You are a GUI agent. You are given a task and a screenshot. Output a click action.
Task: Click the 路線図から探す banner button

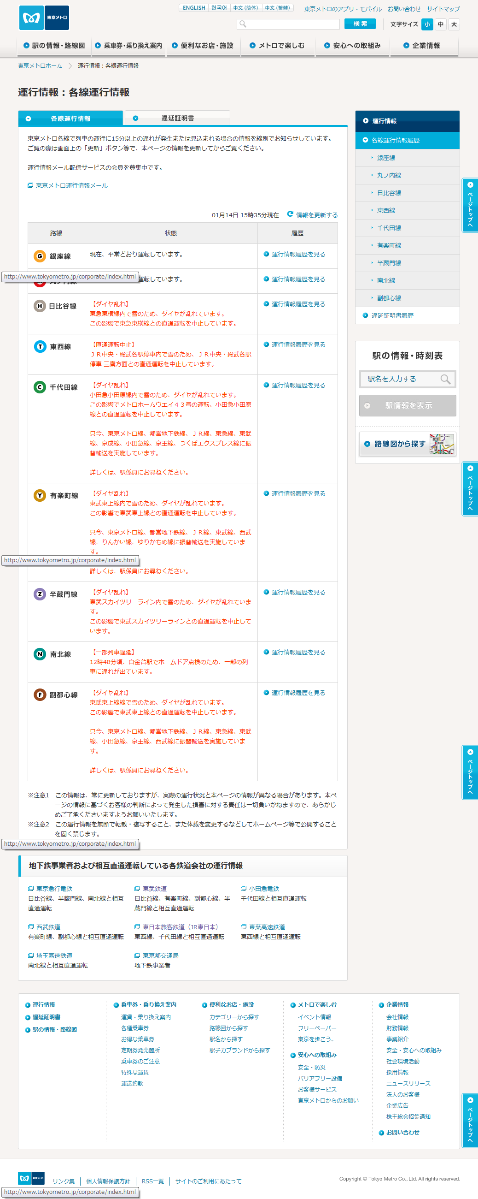click(x=408, y=444)
